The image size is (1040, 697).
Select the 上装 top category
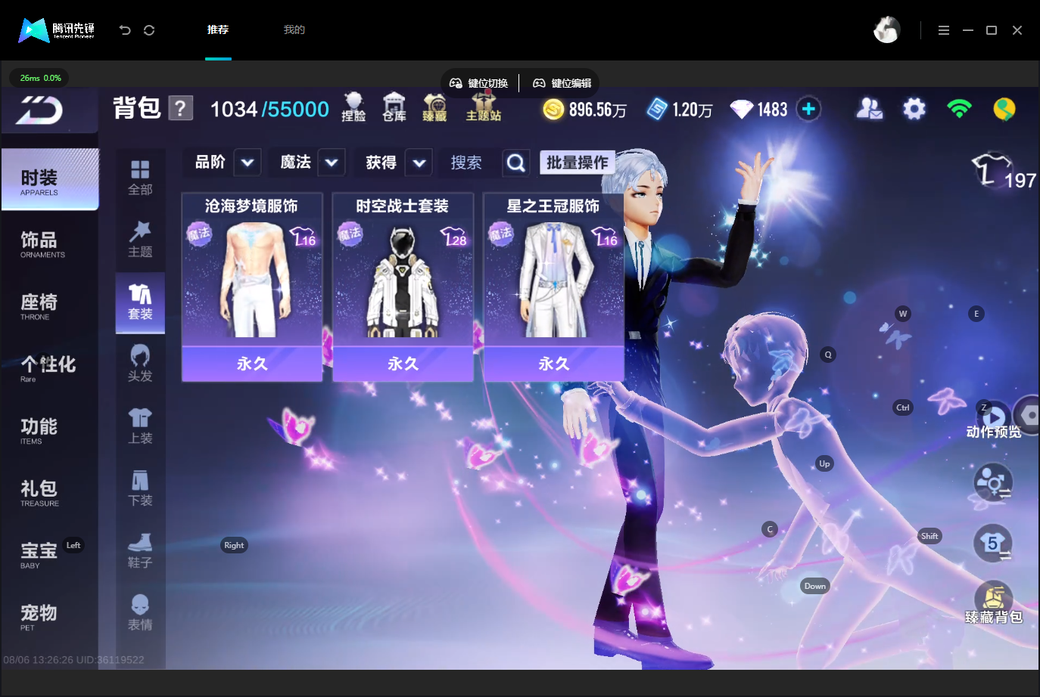click(140, 426)
